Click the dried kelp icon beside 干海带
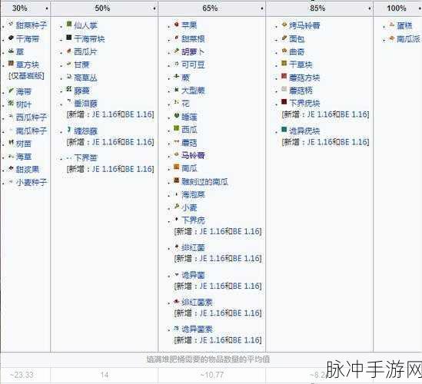The image size is (422, 384). tap(11, 38)
